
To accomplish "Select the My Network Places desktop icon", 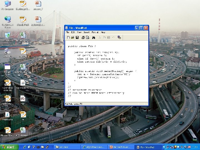I will (7, 22).
